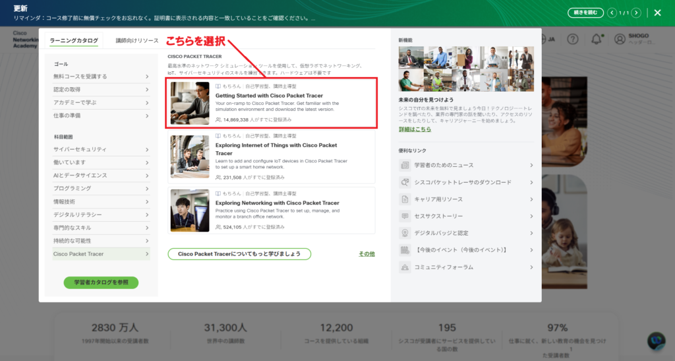Viewport: 675px width, 361px height.
Task: Click the Cisco Networking Academy logo
Action: pyautogui.click(x=25, y=39)
